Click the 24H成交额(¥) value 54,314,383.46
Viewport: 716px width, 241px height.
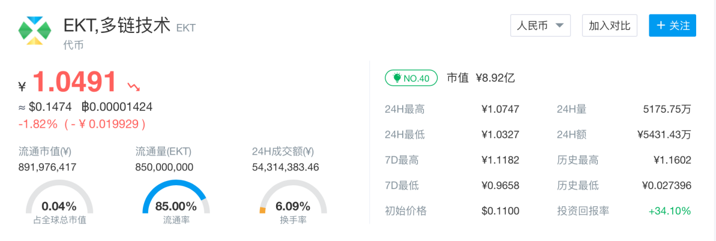click(x=286, y=167)
